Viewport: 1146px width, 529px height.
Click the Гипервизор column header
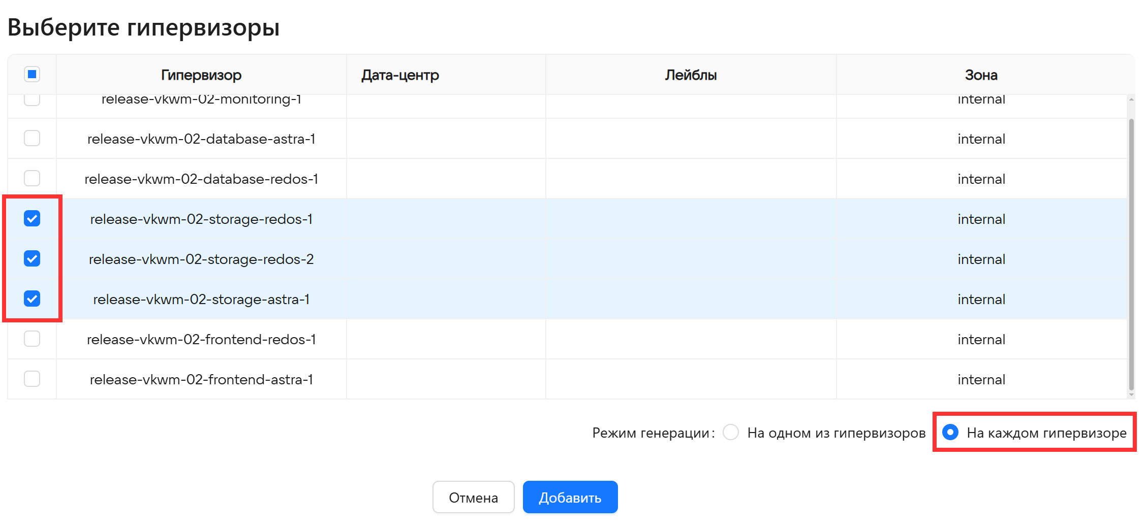pyautogui.click(x=201, y=75)
